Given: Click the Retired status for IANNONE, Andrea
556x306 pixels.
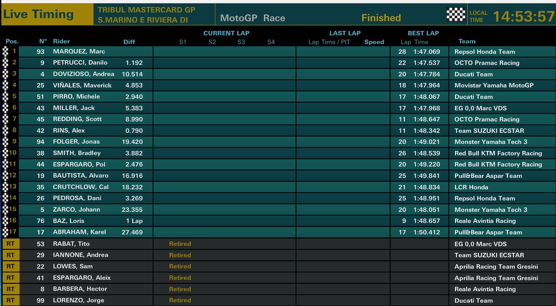Looking at the screenshot, I should point(180,255).
